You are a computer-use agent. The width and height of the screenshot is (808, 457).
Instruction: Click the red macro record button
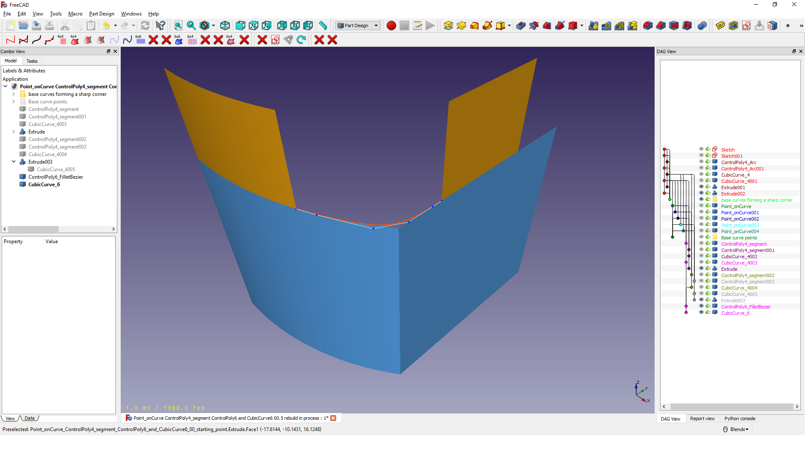pos(391,26)
